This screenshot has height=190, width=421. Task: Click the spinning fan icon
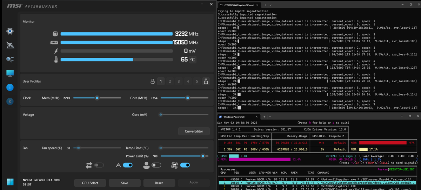point(174,165)
